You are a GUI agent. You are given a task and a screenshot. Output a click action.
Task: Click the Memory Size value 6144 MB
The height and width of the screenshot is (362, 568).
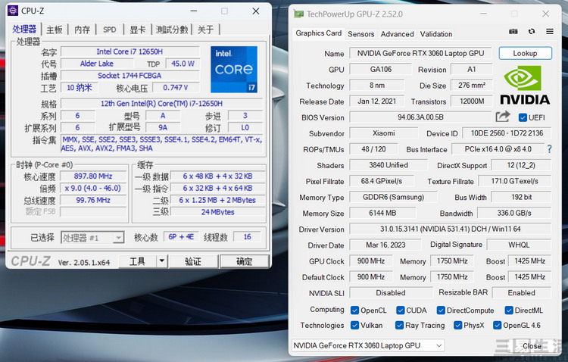tap(382, 213)
